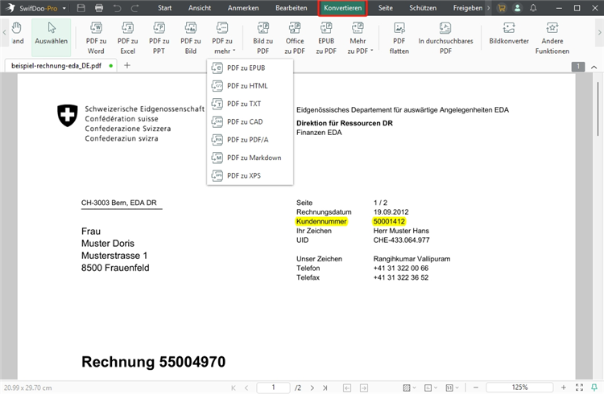Open the page layout dropdown
This screenshot has height=394, width=604.
point(431,388)
